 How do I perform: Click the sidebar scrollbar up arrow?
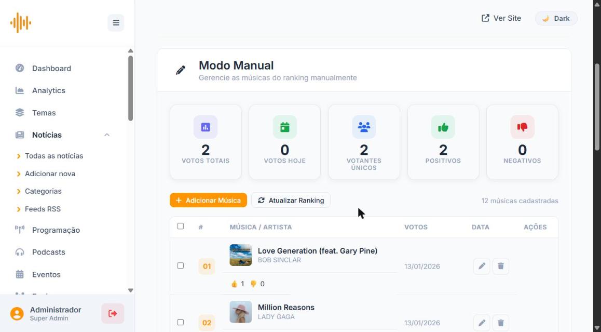(130, 51)
